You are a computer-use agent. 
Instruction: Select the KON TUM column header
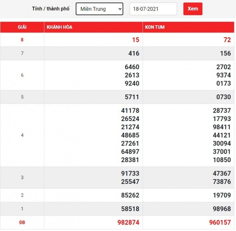click(x=155, y=27)
